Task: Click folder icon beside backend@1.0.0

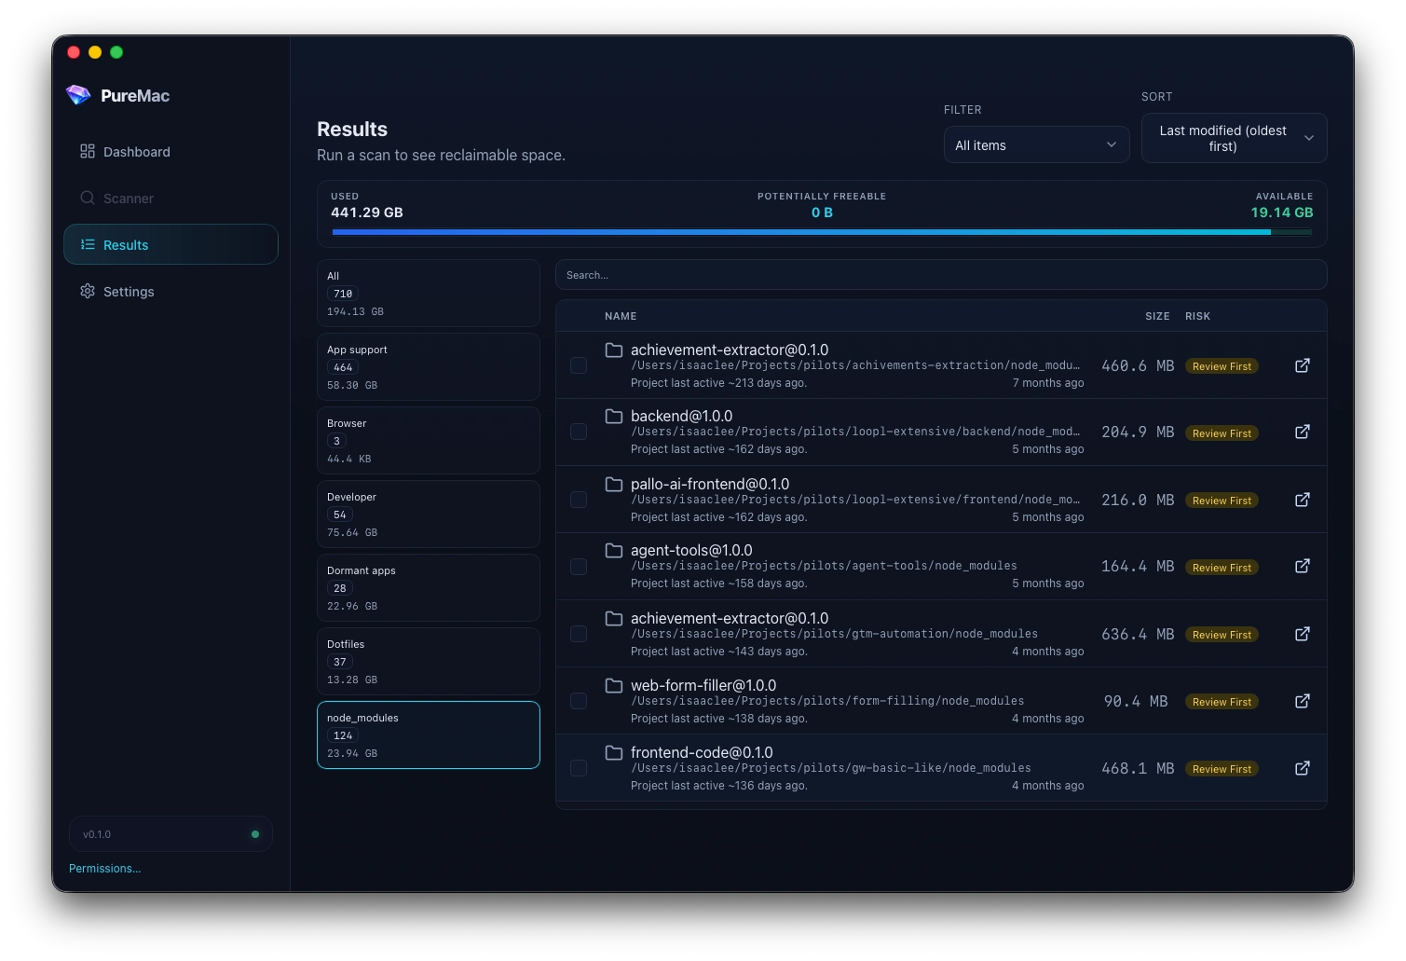Action: click(x=614, y=416)
